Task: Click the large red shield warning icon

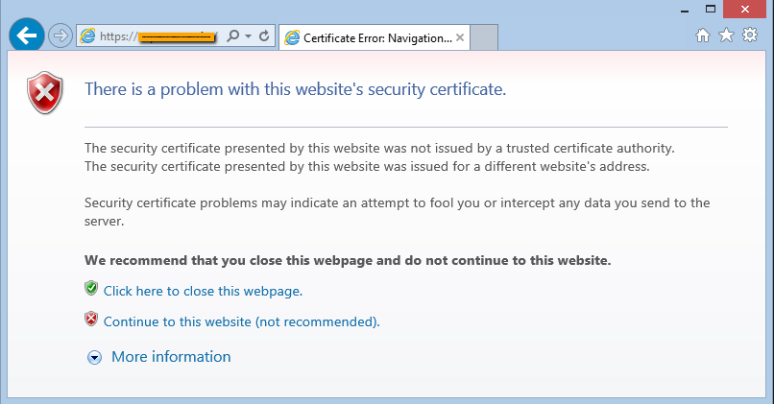Action: click(45, 92)
